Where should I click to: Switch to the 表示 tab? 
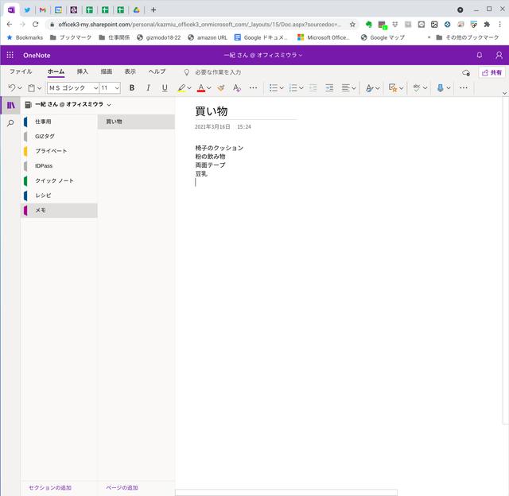(130, 72)
